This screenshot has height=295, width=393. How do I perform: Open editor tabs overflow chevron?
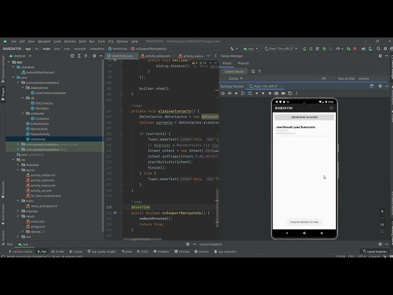[x=208, y=56]
